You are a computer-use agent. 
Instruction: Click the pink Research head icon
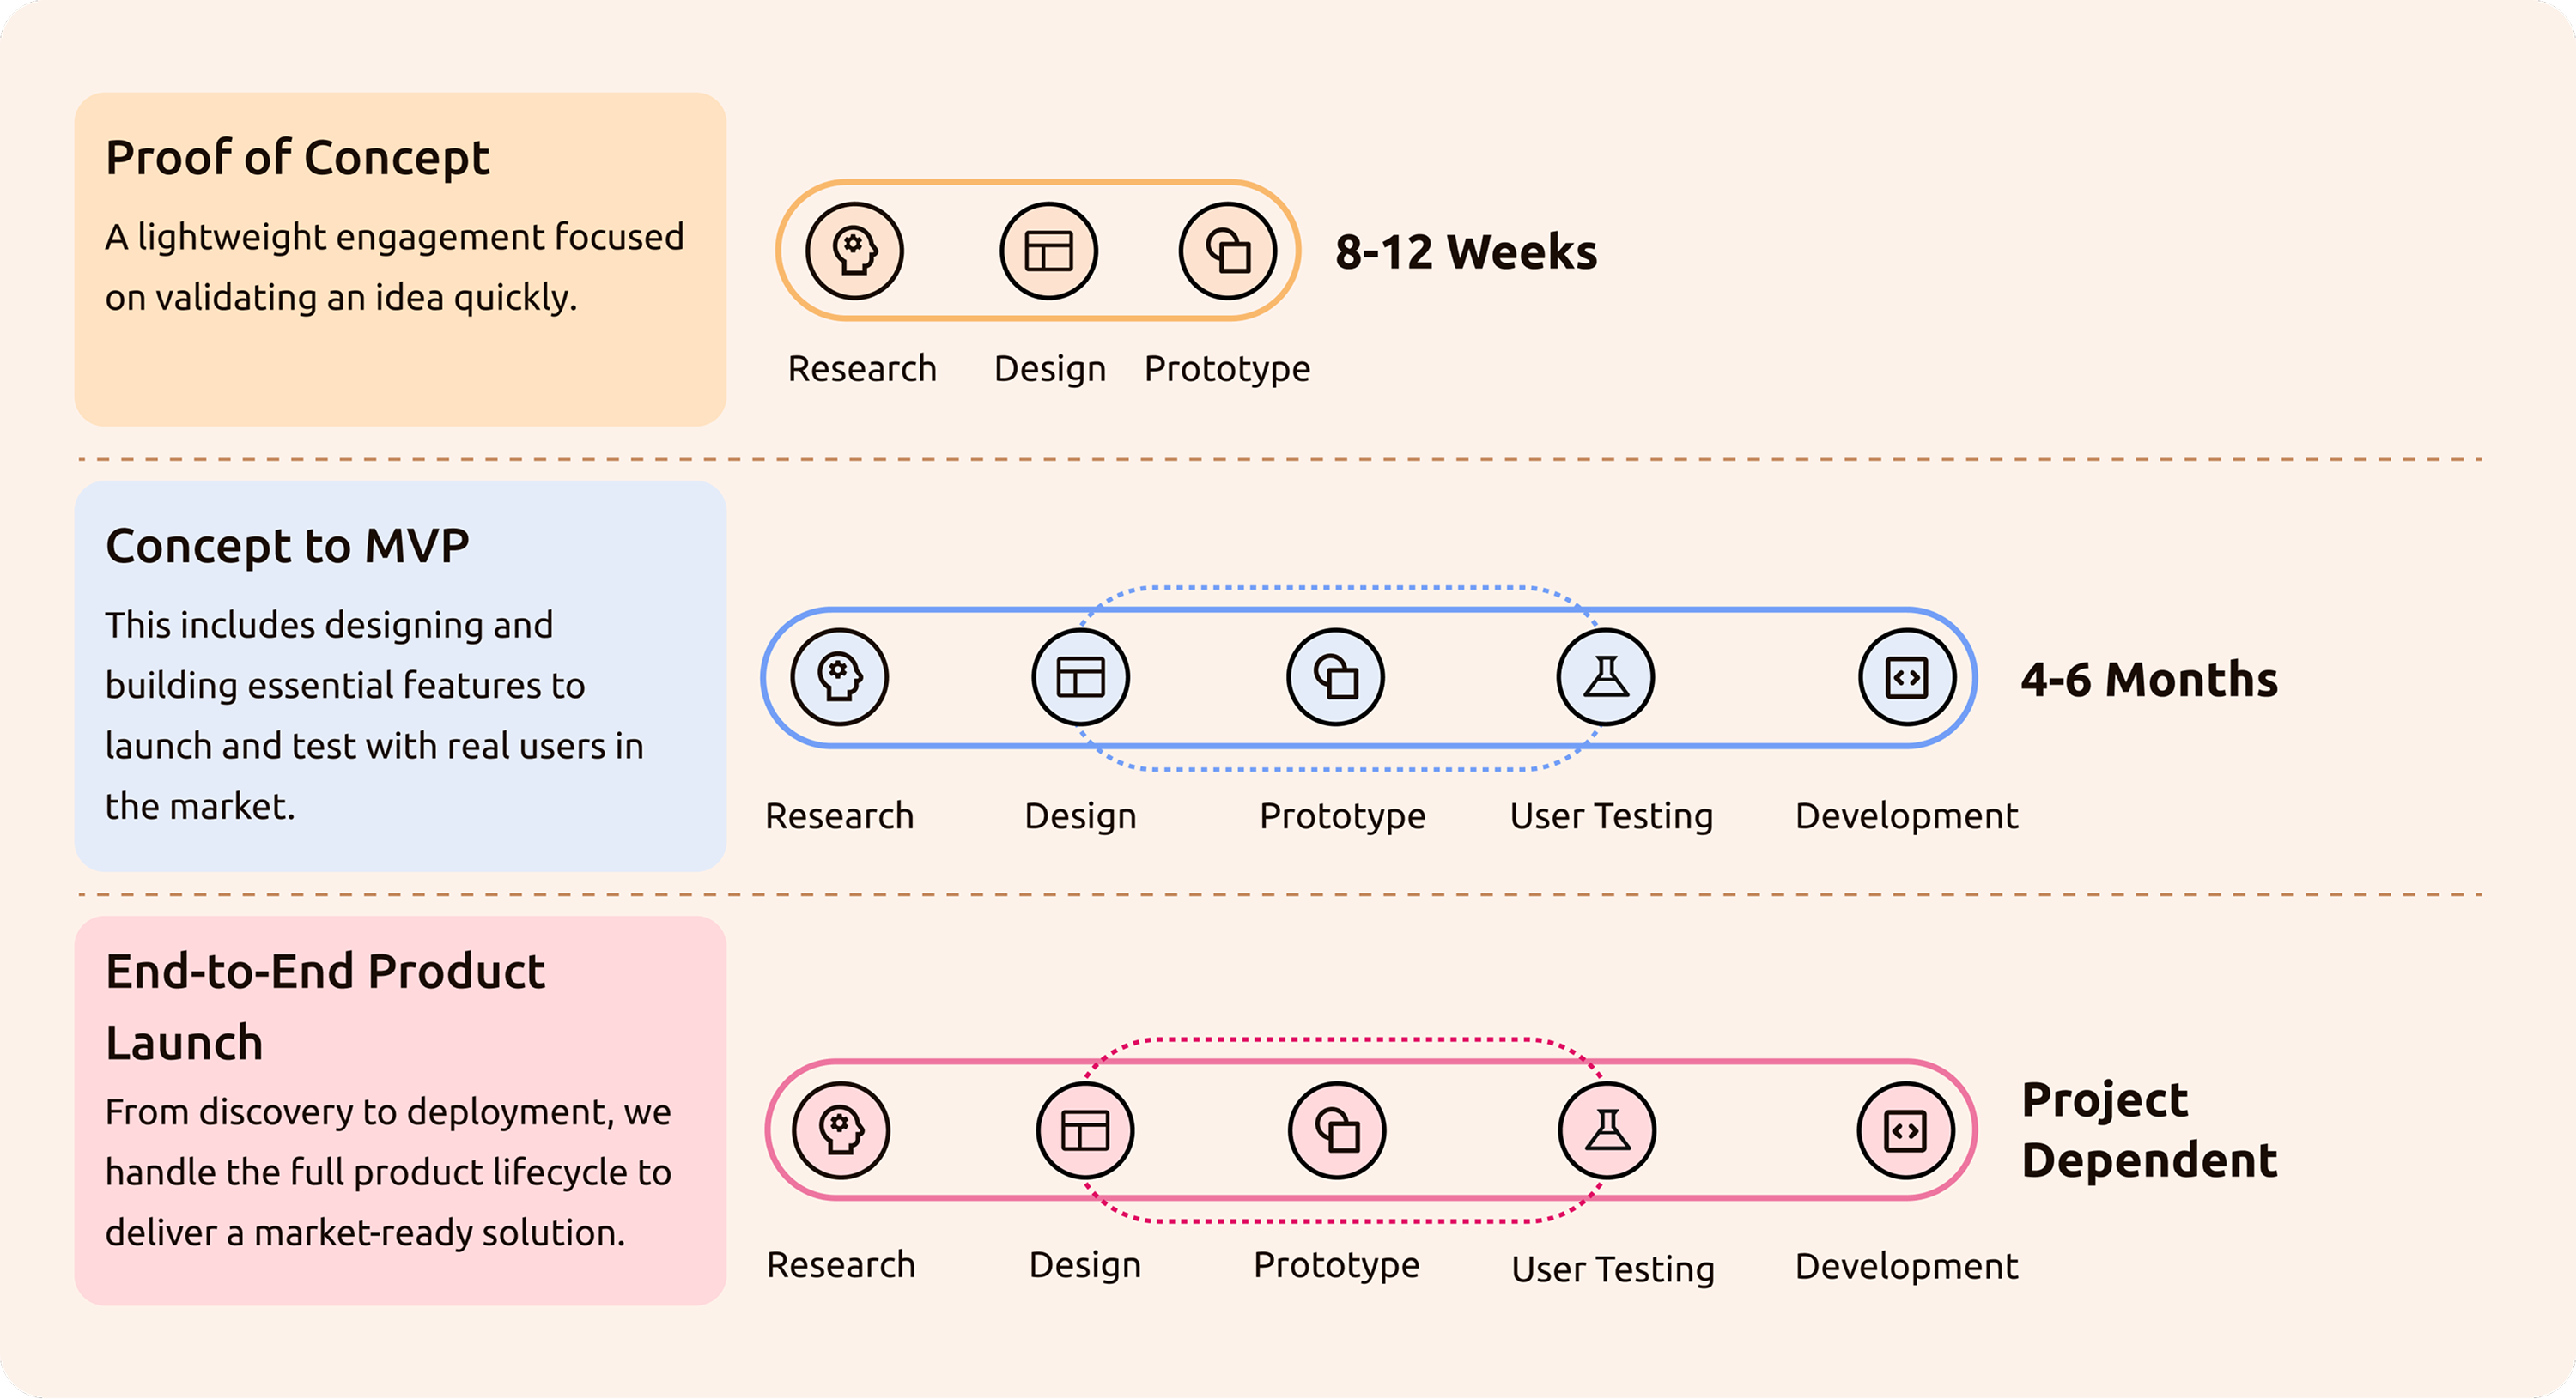(x=841, y=1130)
